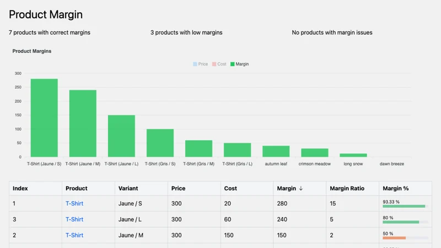Click the 'crimson meadow' axis label

click(315, 164)
